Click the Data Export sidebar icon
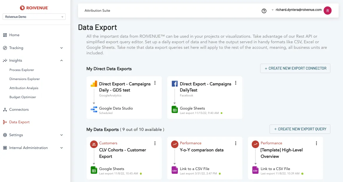 tap(5, 122)
